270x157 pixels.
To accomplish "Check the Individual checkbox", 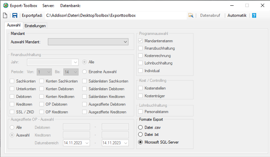I will pos(140,71).
